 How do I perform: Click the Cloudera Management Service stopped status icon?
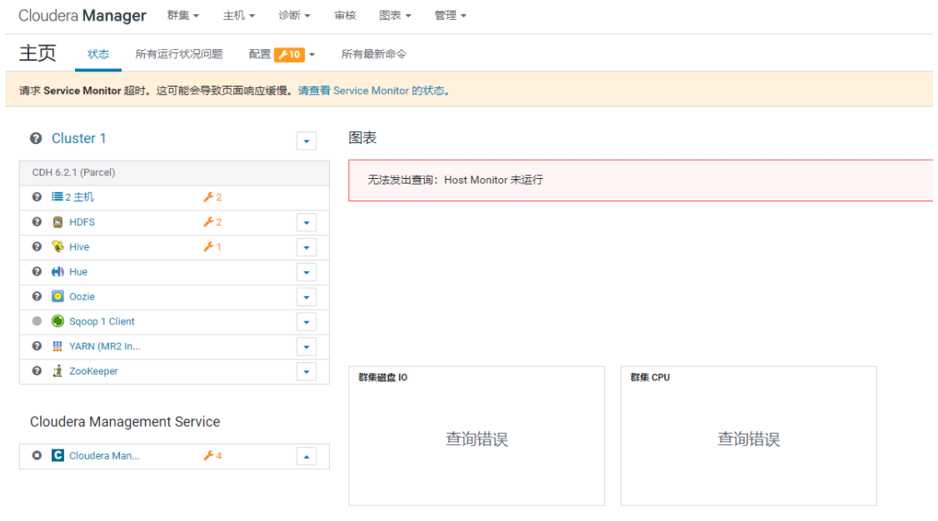[x=37, y=455]
